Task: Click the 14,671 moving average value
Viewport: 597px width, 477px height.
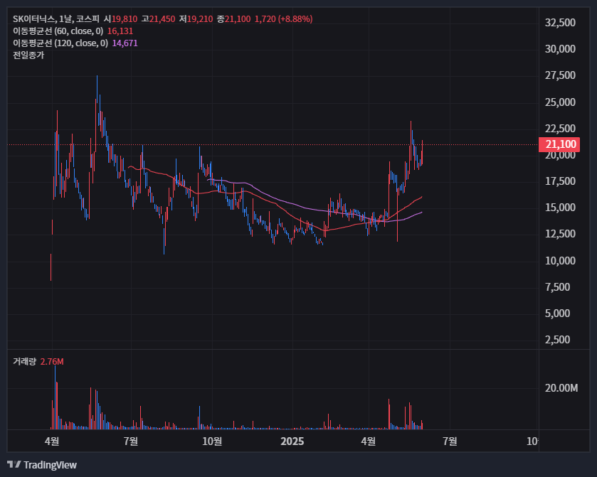Action: (125, 43)
